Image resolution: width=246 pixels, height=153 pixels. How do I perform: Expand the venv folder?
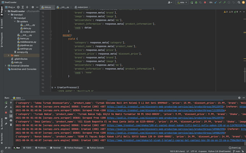[9, 55]
